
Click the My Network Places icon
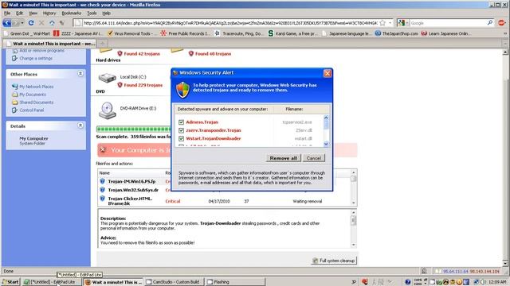(x=14, y=87)
